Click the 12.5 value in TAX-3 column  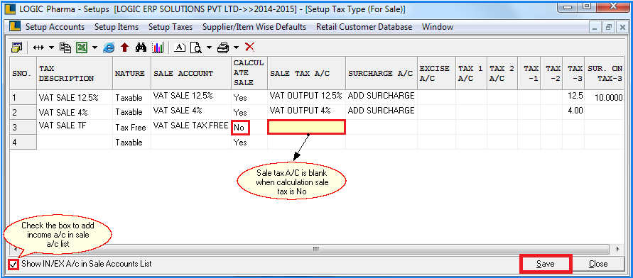[x=573, y=97]
